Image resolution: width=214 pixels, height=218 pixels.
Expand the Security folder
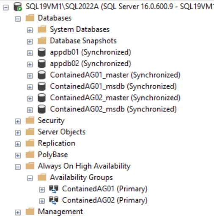(x=18, y=121)
